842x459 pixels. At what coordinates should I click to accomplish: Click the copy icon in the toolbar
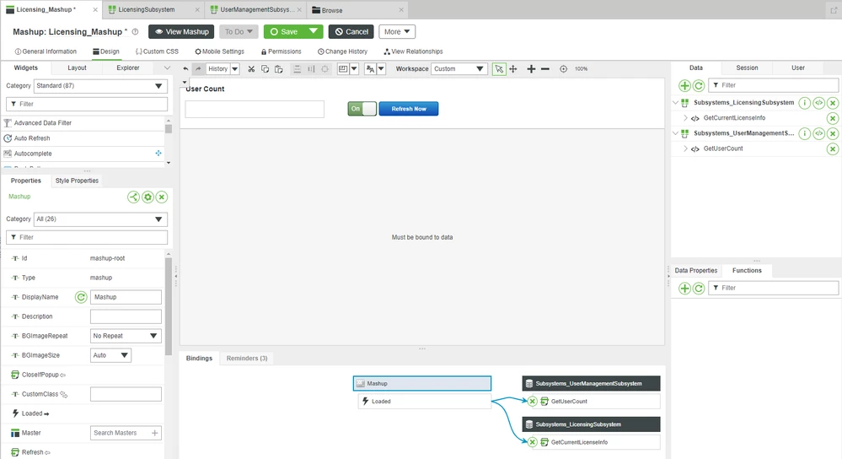[x=265, y=69]
